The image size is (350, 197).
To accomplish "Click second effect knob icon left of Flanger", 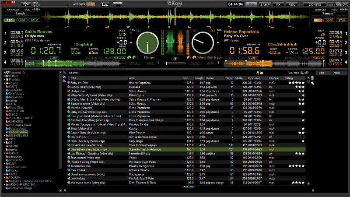I will click(x=134, y=57).
